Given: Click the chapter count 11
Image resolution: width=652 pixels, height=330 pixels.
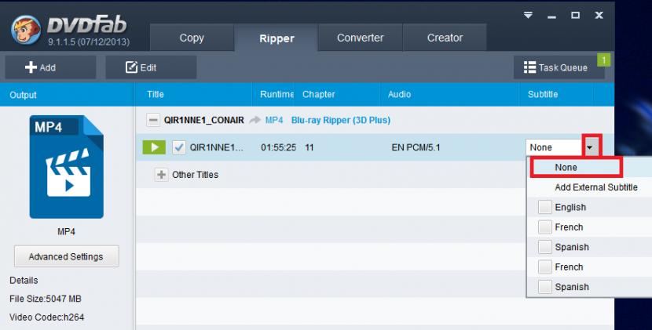Looking at the screenshot, I should (310, 147).
